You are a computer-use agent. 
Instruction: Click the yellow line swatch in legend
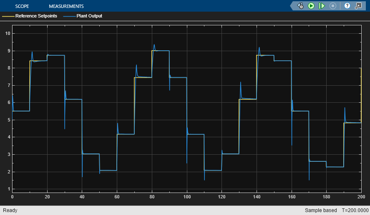(x=8, y=16)
